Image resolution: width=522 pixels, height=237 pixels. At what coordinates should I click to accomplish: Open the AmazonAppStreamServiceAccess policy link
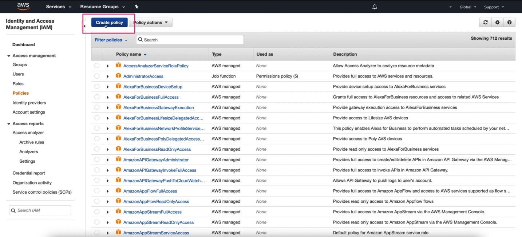(156, 233)
